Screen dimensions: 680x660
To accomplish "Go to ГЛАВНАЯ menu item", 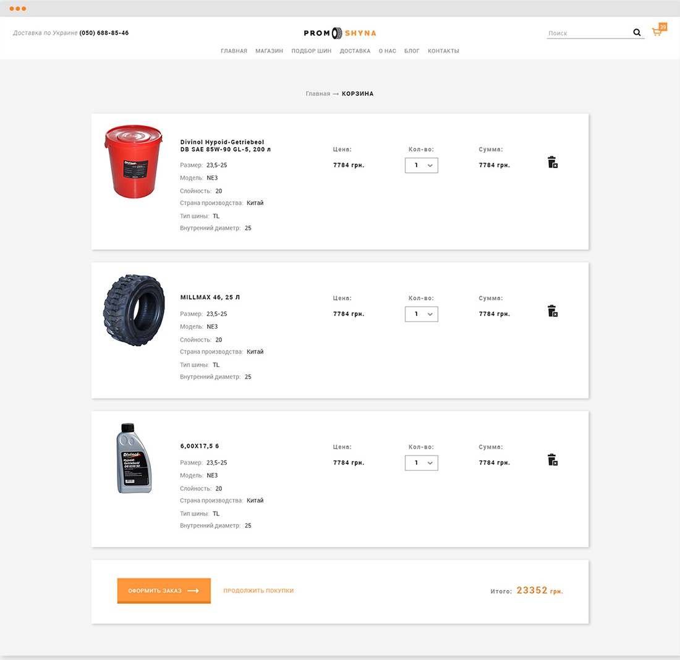I will pos(234,51).
